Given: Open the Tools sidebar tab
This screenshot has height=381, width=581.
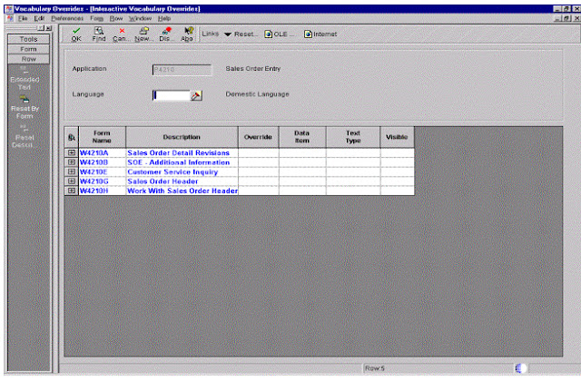Looking at the screenshot, I should (x=28, y=39).
